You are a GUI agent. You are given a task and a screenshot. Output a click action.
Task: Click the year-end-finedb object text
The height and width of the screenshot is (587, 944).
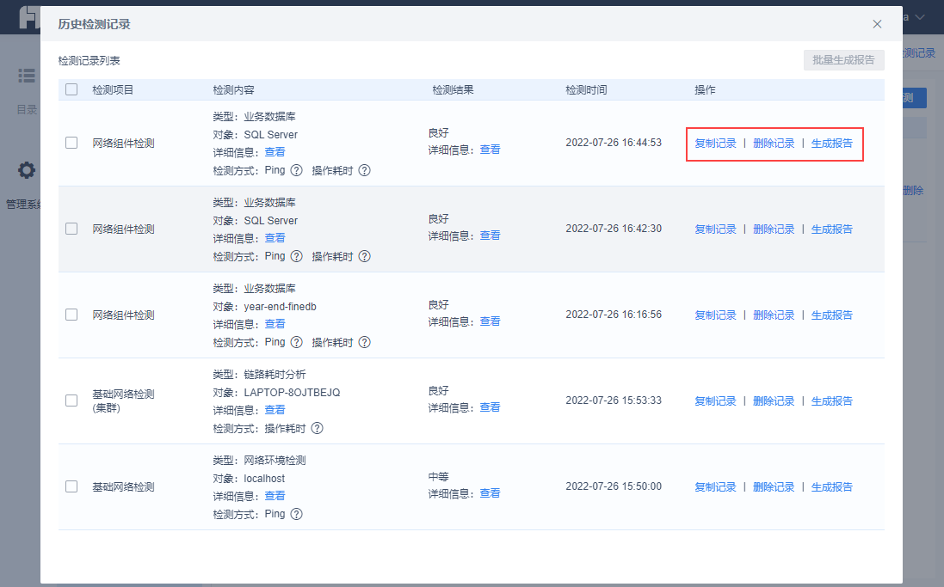(280, 306)
